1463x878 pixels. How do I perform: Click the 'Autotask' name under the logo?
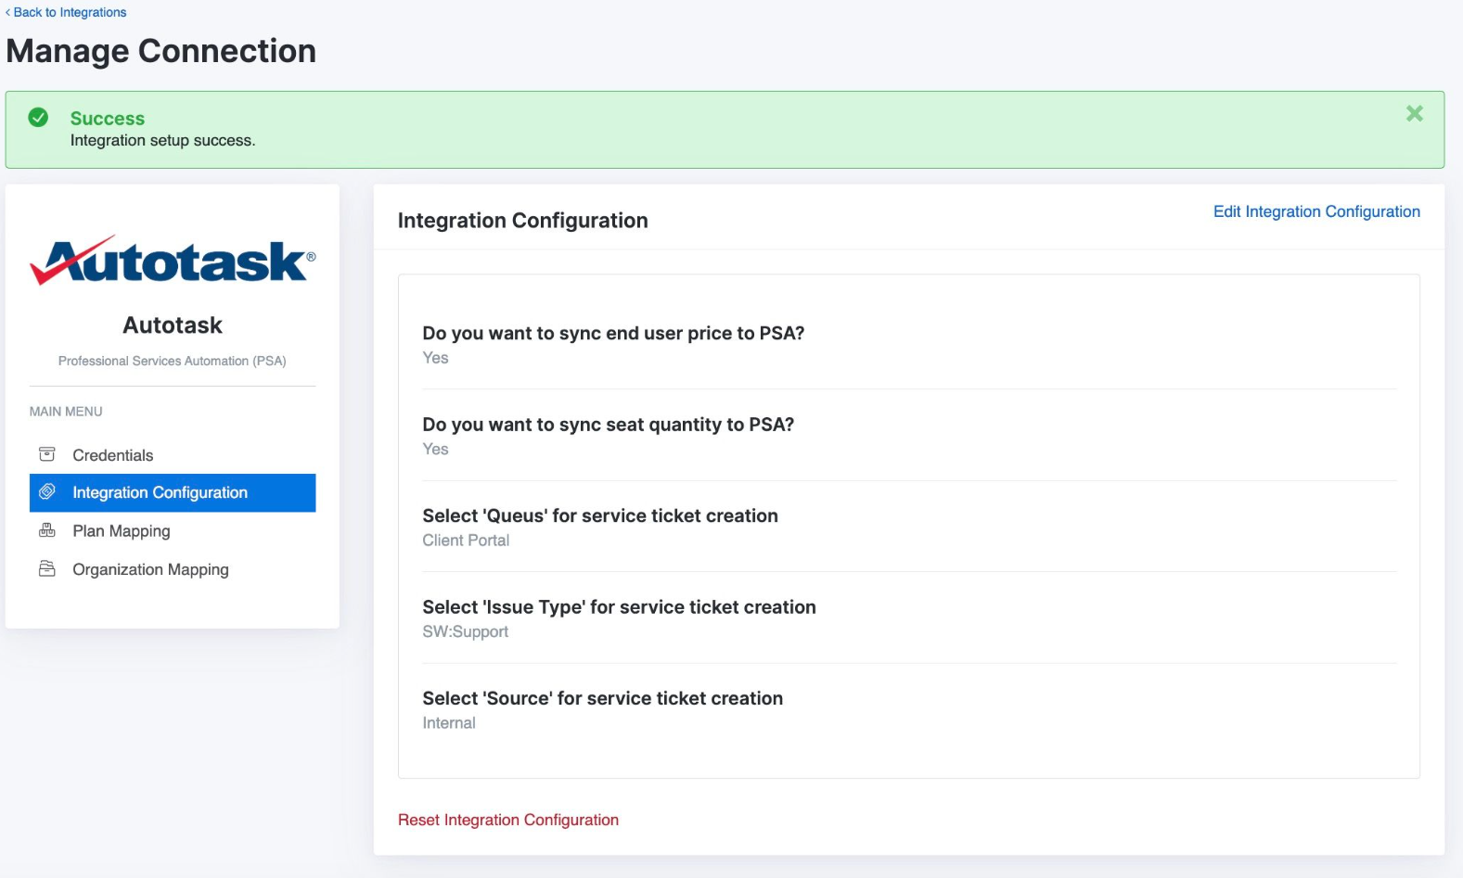point(173,325)
